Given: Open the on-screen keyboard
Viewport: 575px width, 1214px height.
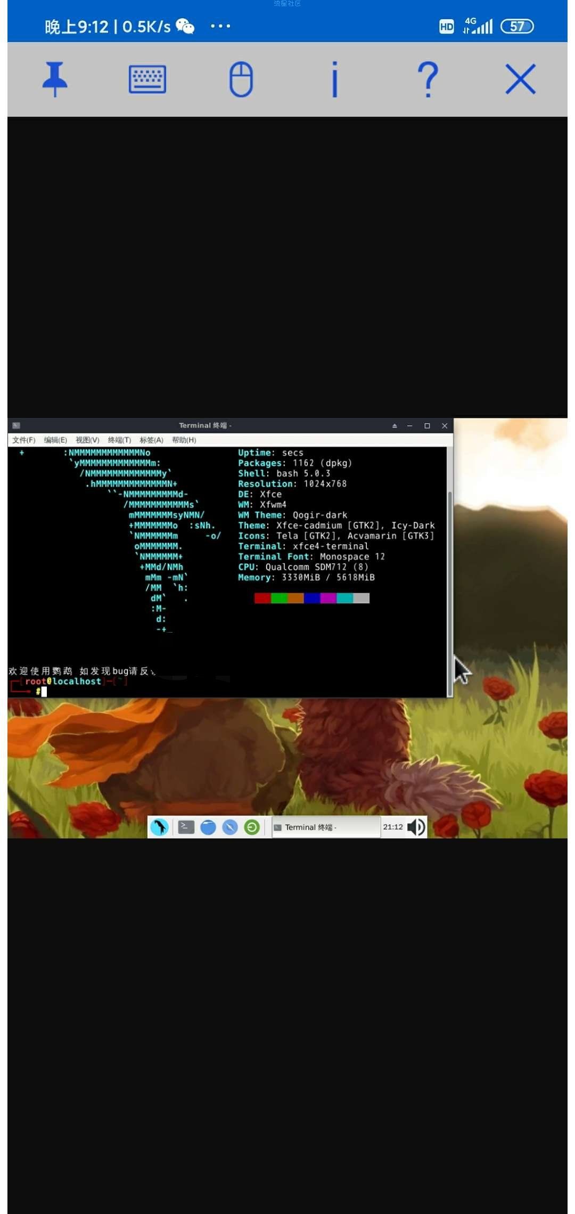Looking at the screenshot, I should 147,79.
